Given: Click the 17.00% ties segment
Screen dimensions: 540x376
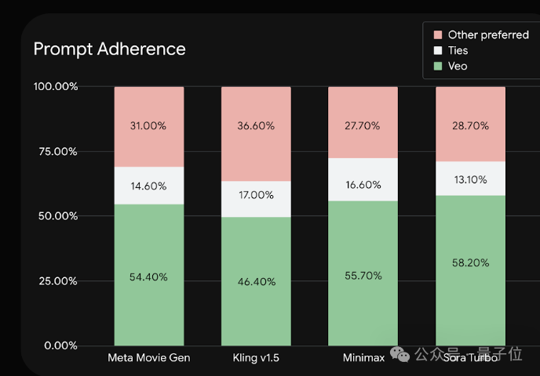Looking at the screenshot, I should click(256, 199).
